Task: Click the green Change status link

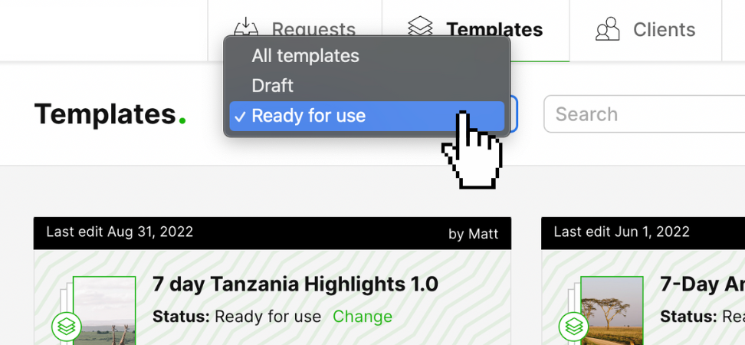Action: pyautogui.click(x=362, y=317)
